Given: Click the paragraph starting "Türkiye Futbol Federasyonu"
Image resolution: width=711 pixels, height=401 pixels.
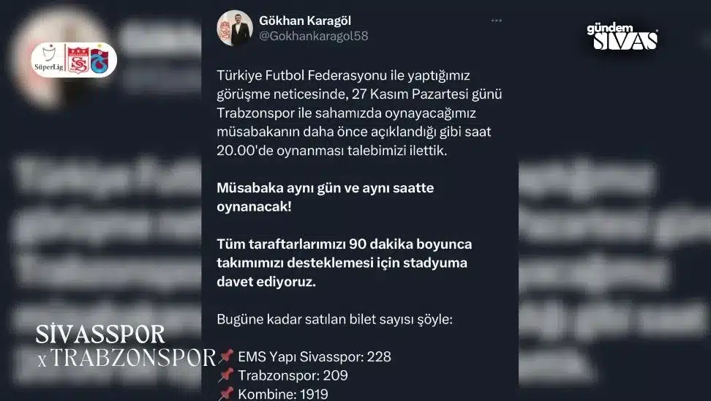Looking at the screenshot, I should (x=359, y=113).
